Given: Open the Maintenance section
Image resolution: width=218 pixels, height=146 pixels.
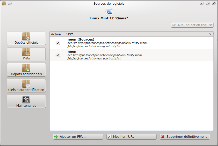Looking at the screenshot, I should pyautogui.click(x=26, y=101).
